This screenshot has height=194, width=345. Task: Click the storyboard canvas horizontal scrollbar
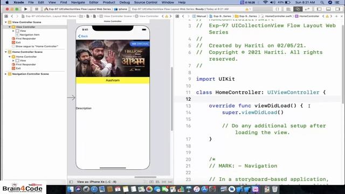(x=146, y=177)
